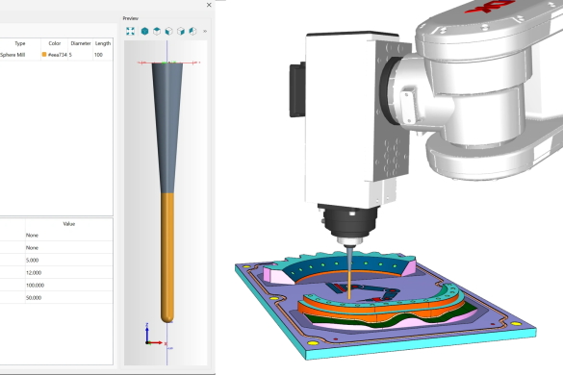The image size is (563, 375).
Task: Click the Value column header
Action: 69,224
